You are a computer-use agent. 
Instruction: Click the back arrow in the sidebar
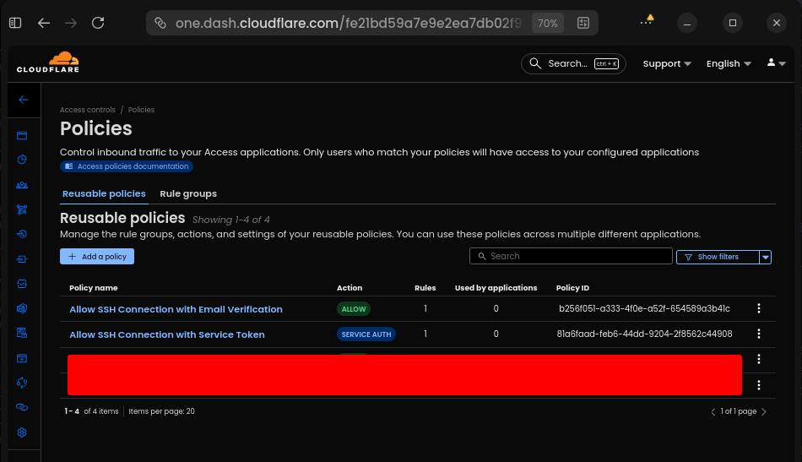[x=23, y=100]
